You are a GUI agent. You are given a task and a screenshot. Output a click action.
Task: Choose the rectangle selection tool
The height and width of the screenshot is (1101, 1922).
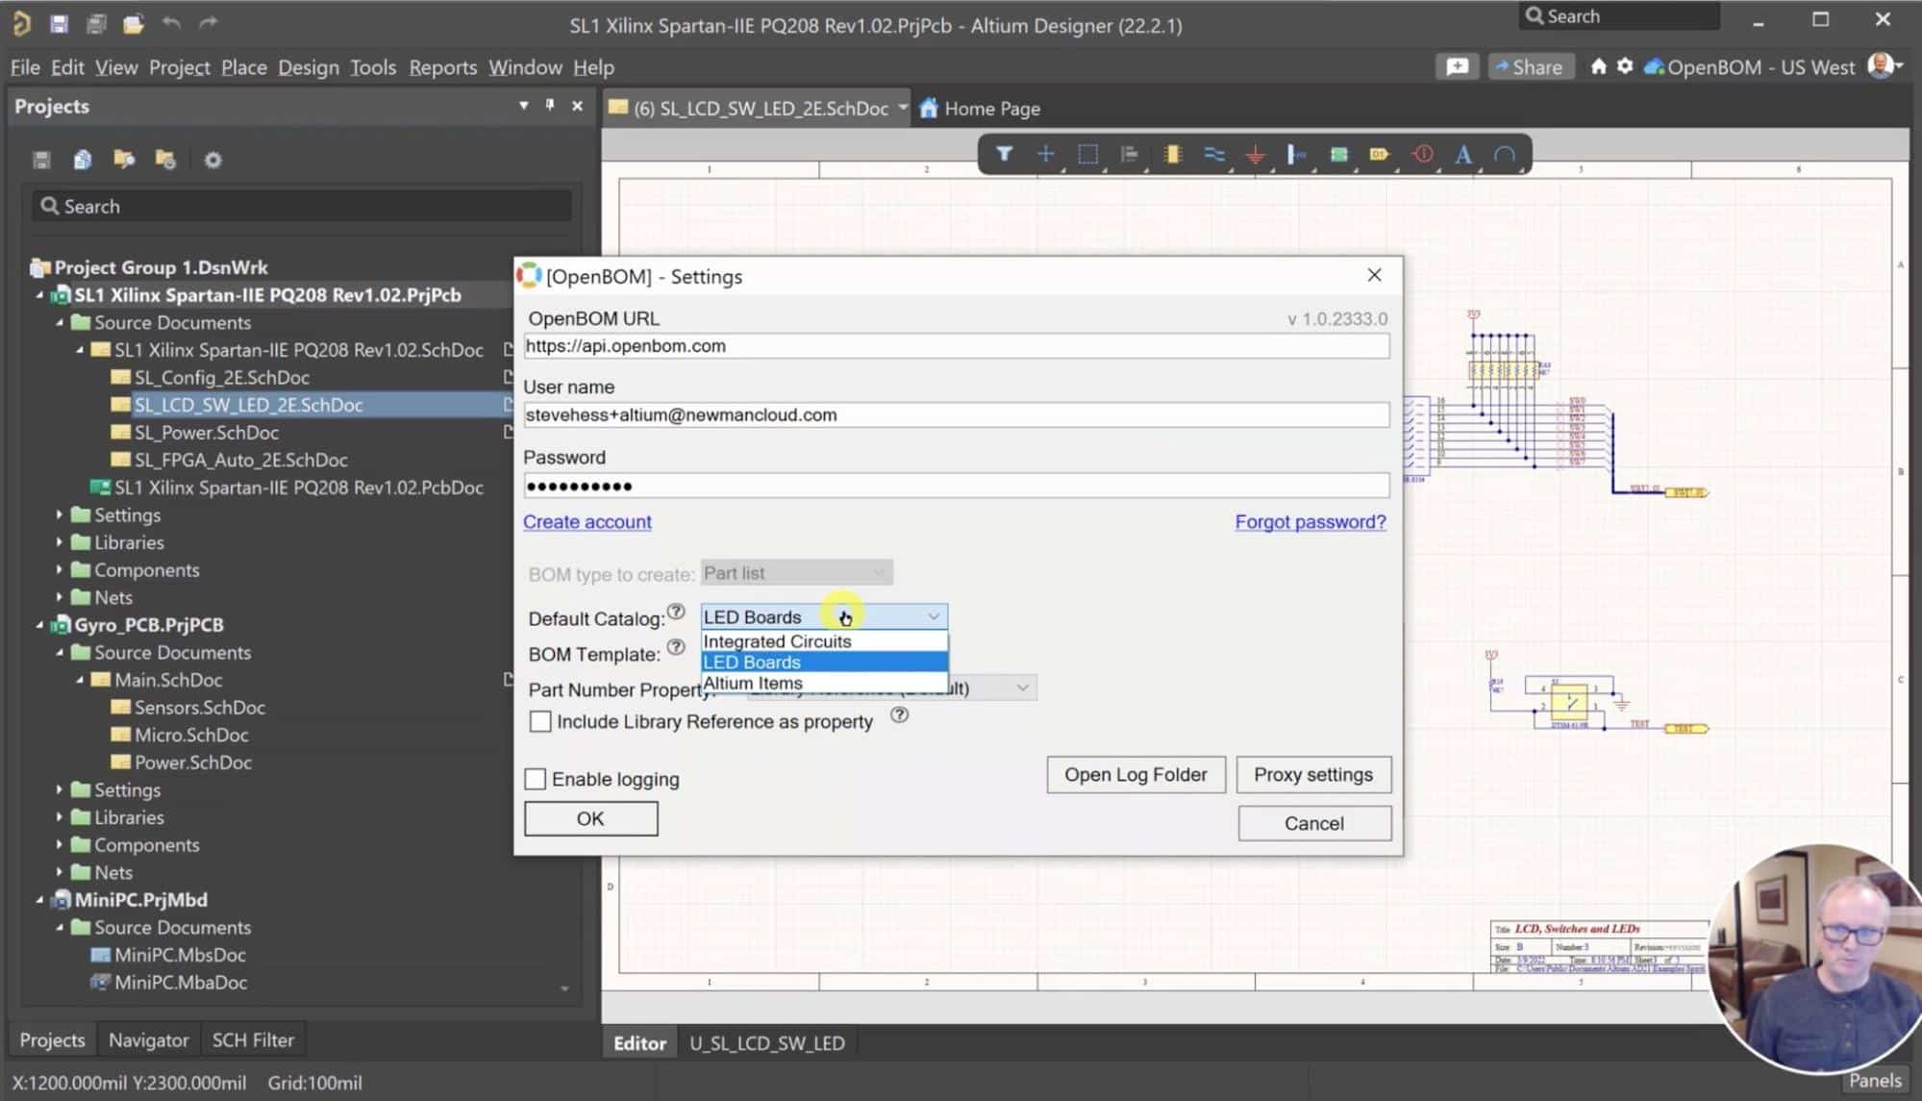pos(1087,154)
